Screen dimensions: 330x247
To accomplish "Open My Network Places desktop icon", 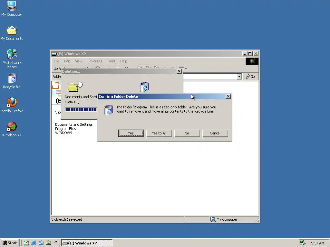I will (12, 59).
